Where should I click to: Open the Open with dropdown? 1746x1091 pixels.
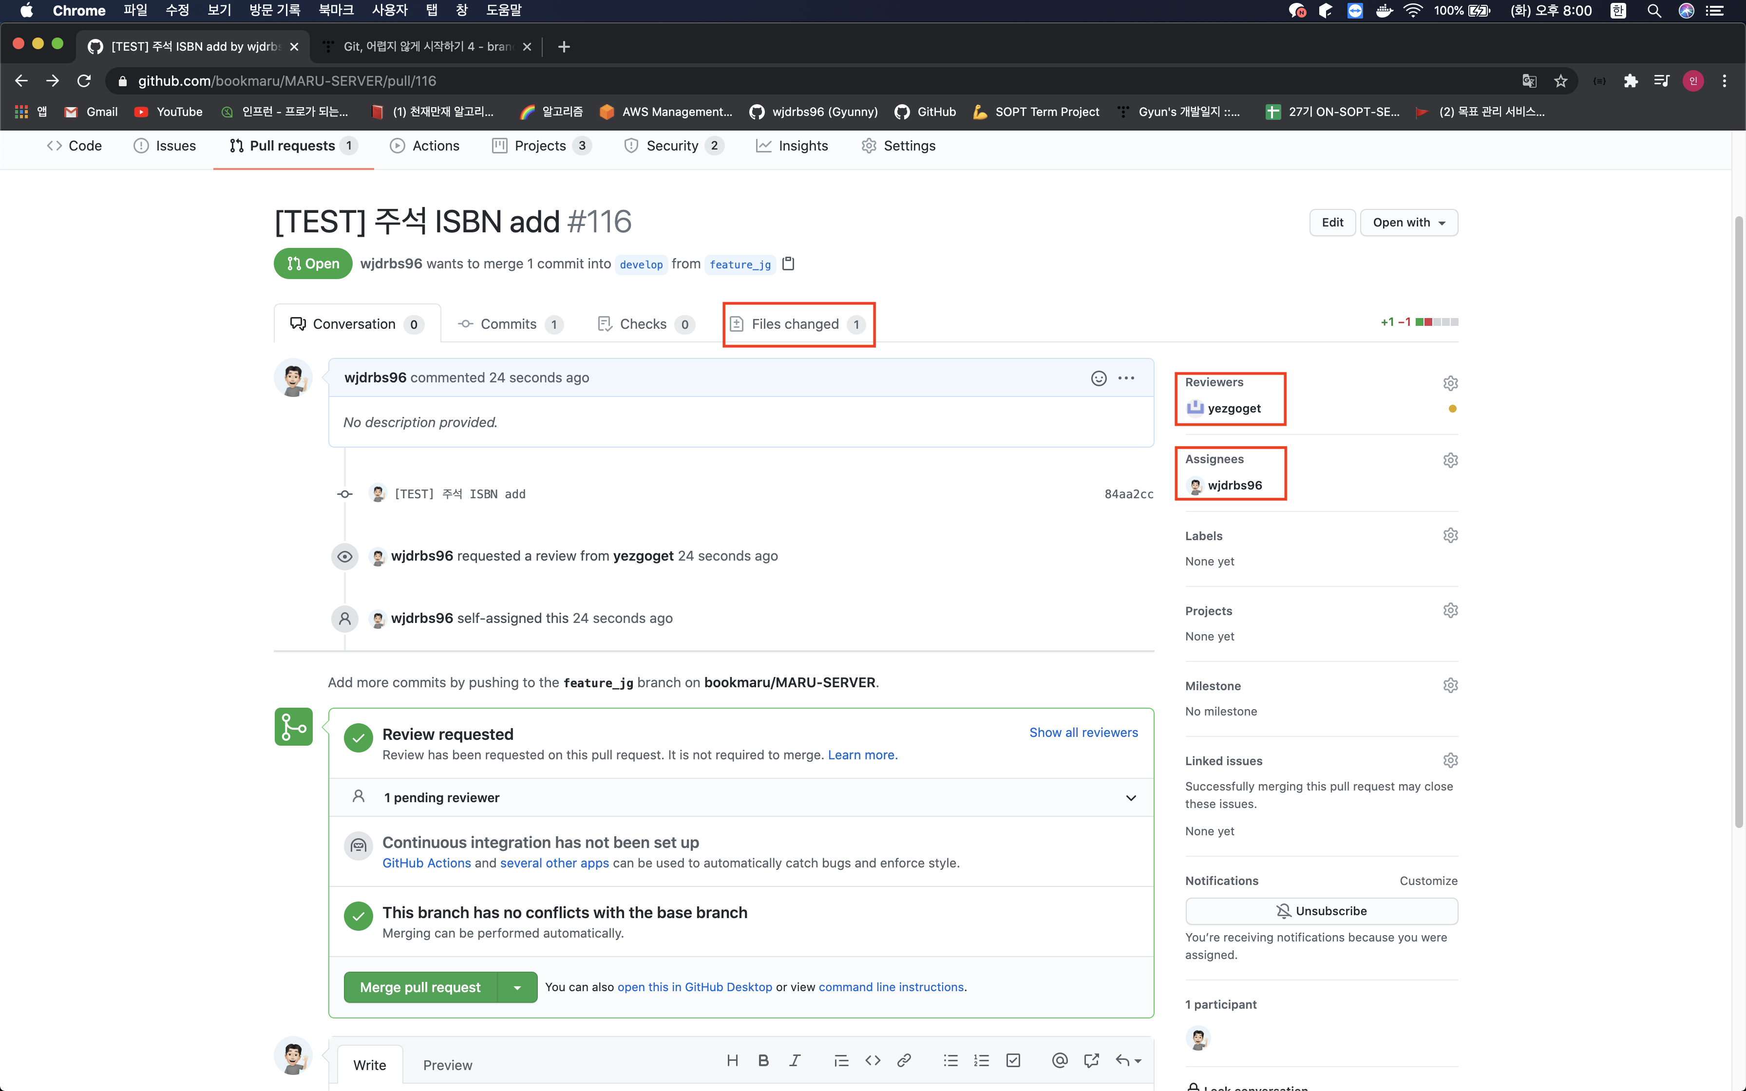(1408, 222)
